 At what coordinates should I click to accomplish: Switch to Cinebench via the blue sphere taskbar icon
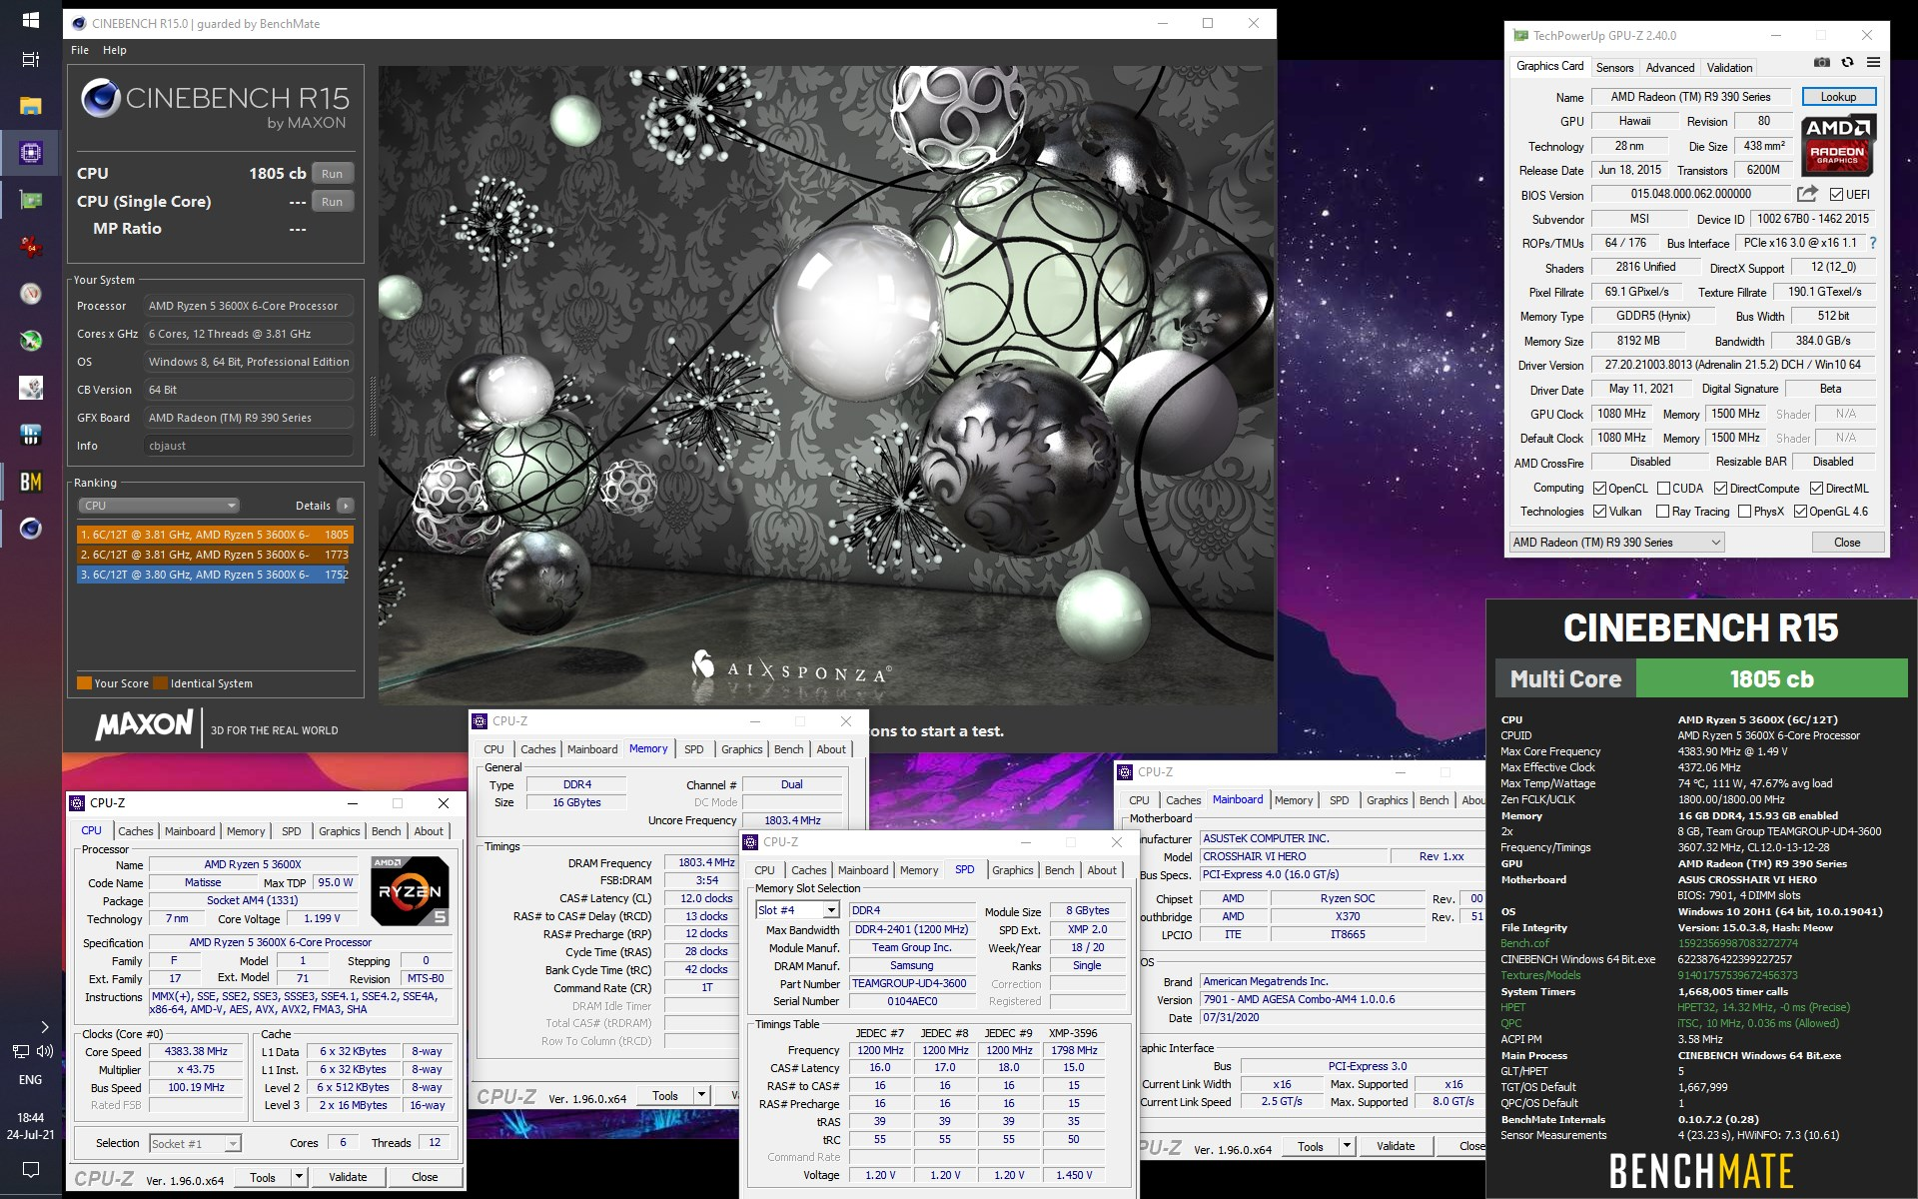[x=30, y=529]
